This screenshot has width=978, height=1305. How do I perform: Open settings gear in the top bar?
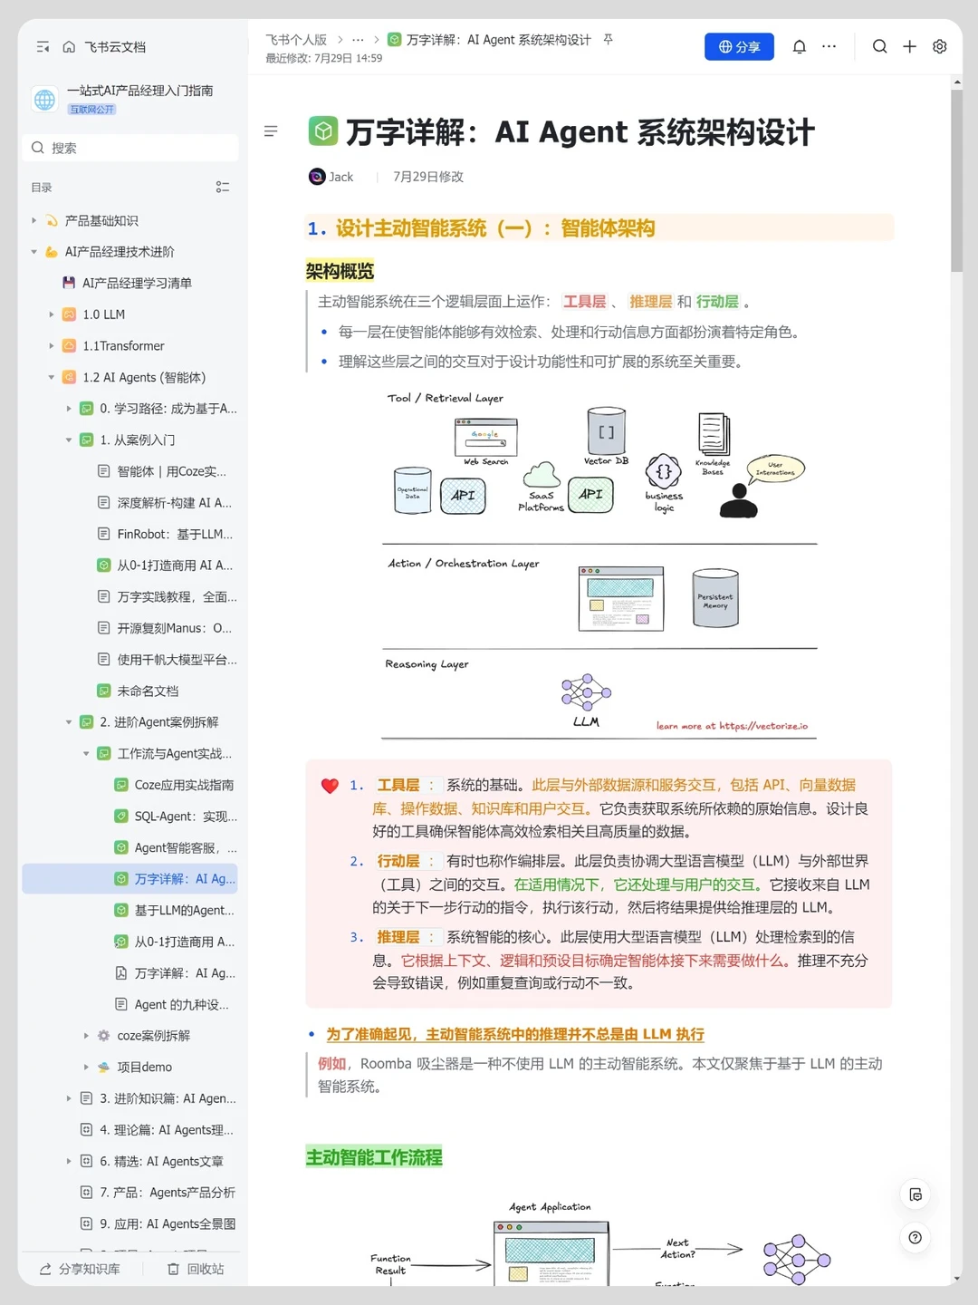tap(940, 46)
